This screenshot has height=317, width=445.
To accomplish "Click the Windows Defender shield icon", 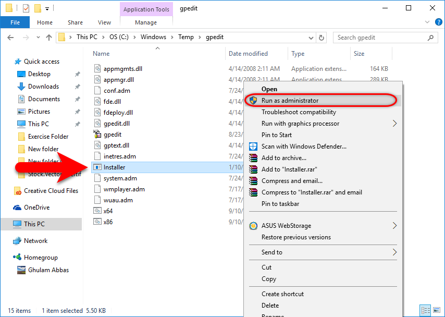I will coord(253,147).
